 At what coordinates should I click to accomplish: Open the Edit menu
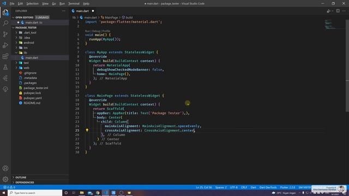click(x=20, y=4)
